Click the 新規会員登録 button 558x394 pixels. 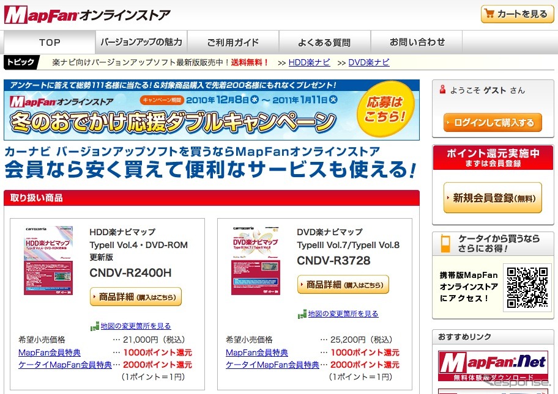(x=493, y=198)
